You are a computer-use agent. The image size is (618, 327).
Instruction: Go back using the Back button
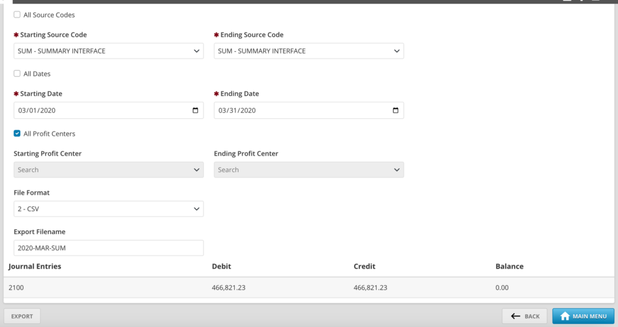(x=524, y=316)
